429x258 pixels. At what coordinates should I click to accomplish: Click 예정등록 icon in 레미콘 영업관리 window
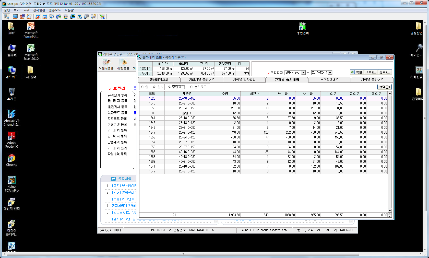pos(124,65)
